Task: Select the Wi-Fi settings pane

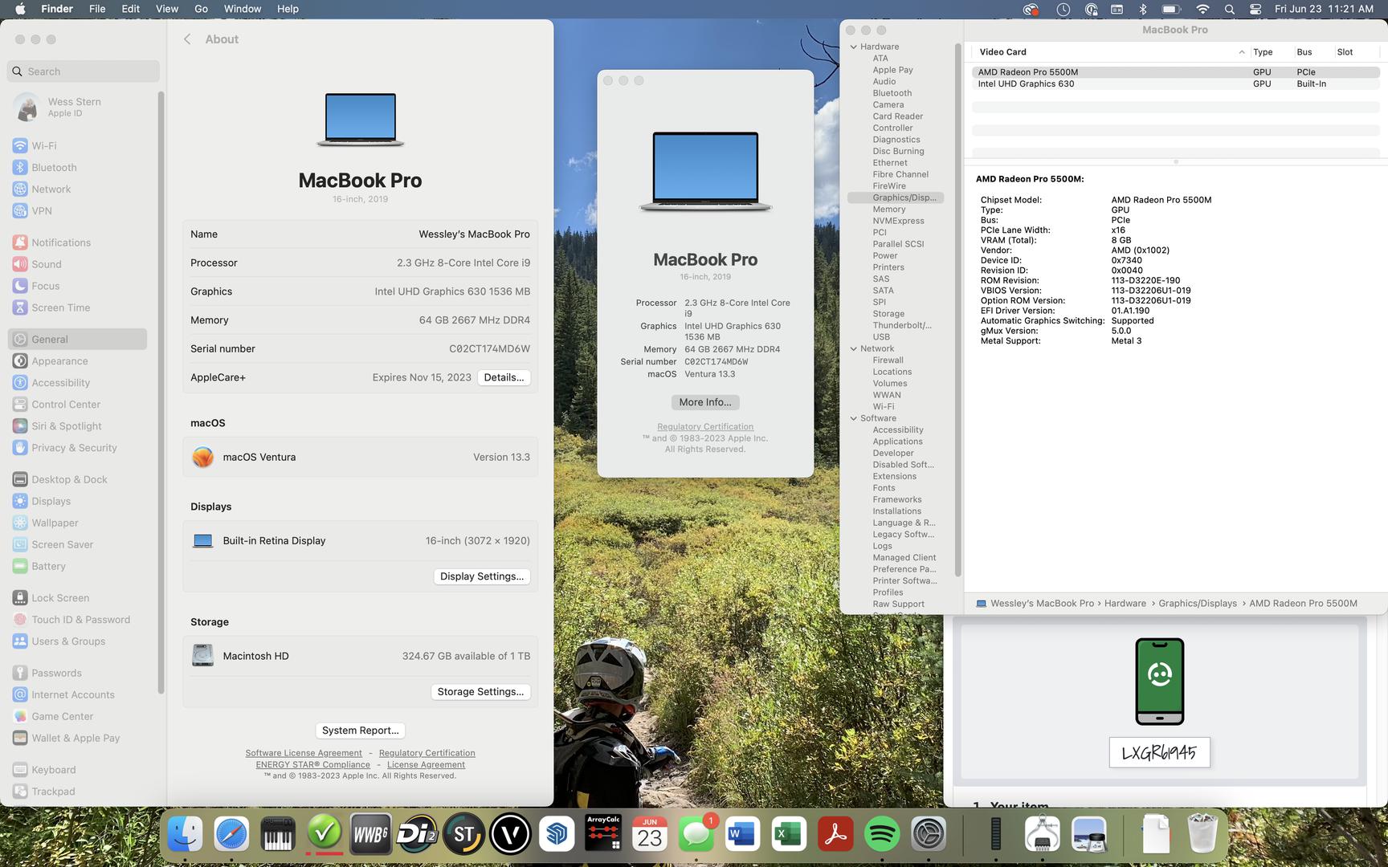Action: (x=78, y=146)
